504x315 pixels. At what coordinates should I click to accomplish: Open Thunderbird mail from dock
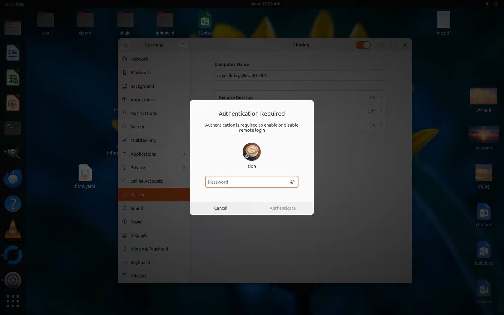point(13,179)
